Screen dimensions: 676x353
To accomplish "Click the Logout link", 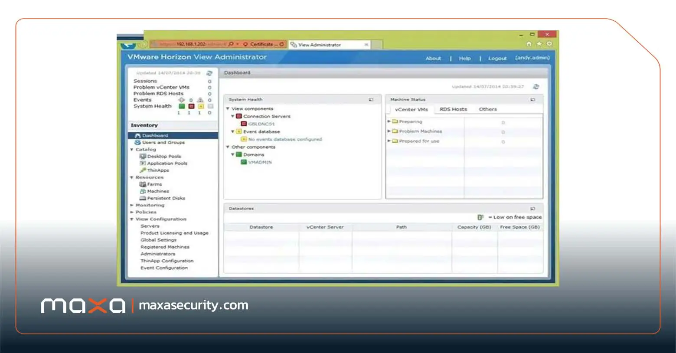I will pyautogui.click(x=497, y=58).
